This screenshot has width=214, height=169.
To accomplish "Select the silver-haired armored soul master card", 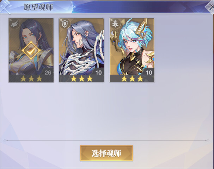I will tap(81, 50).
